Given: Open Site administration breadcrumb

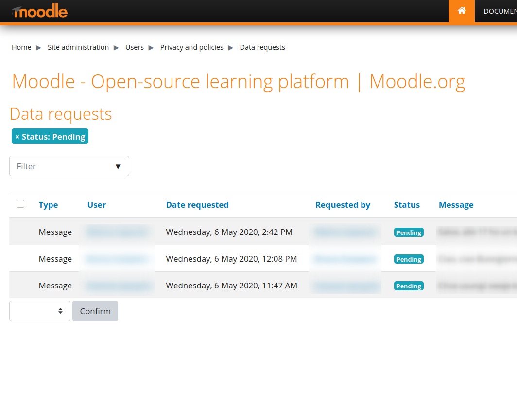Looking at the screenshot, I should 78,47.
